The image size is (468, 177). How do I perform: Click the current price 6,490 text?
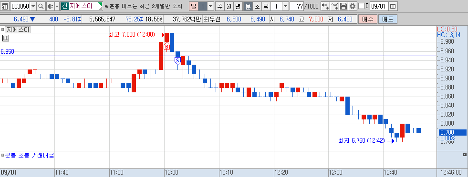[21, 20]
